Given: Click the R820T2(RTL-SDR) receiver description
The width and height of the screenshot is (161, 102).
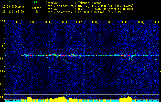Looking at the screenshot, I should pyautogui.click(x=106, y=9).
